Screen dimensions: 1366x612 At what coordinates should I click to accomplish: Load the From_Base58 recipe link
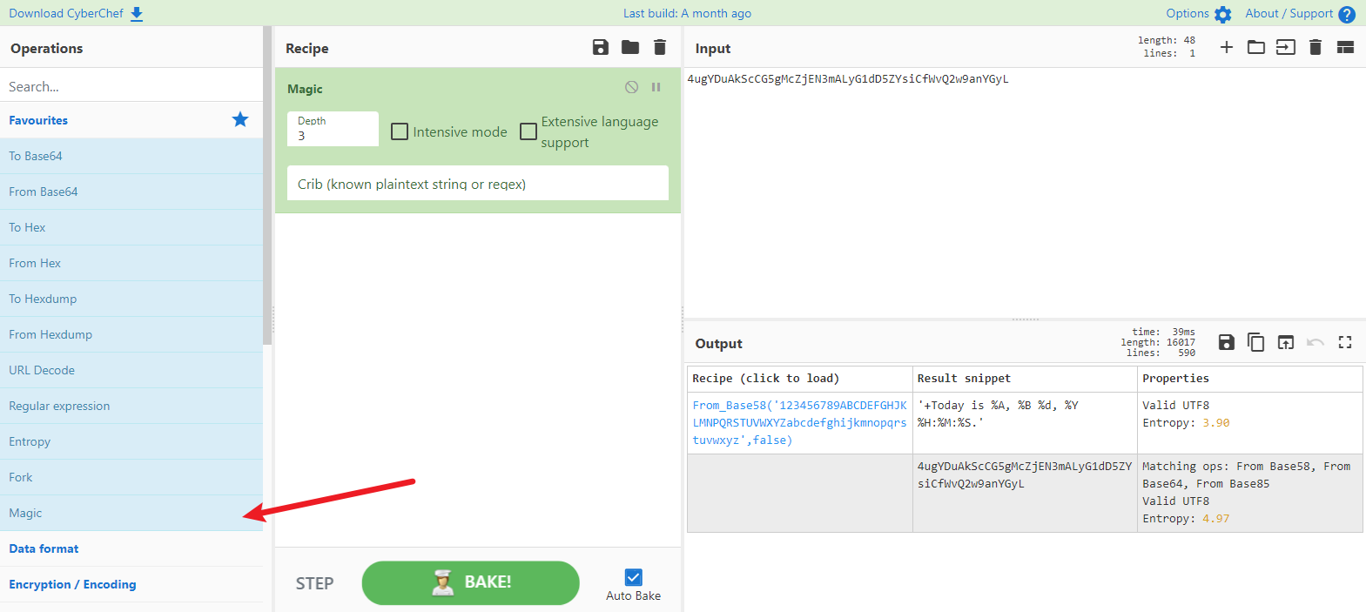799,423
